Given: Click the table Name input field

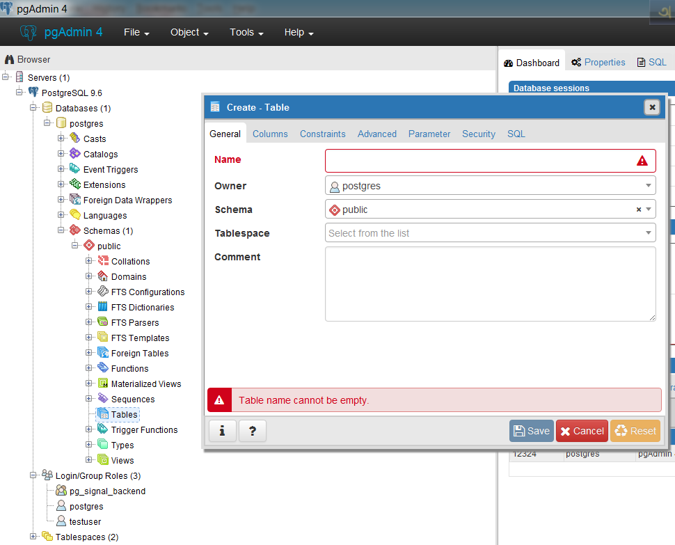Looking at the screenshot, I should tap(480, 161).
